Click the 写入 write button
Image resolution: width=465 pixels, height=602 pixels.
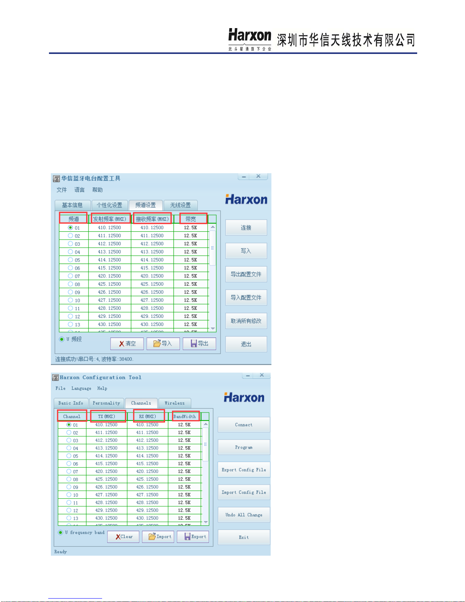point(246,251)
